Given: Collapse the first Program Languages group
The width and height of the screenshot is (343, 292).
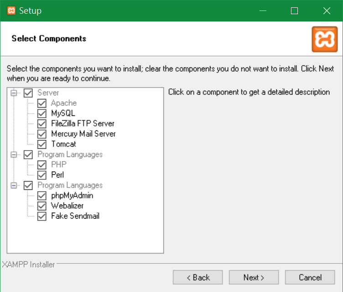Looking at the screenshot, I should [14, 155].
